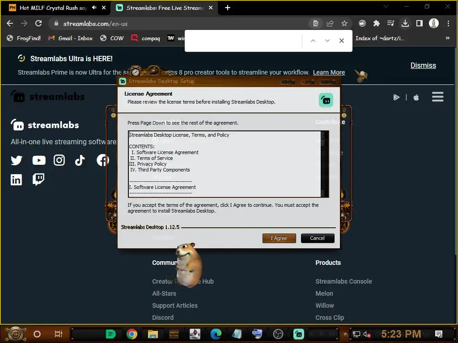Open Chrome downloads icon

pos(405,23)
